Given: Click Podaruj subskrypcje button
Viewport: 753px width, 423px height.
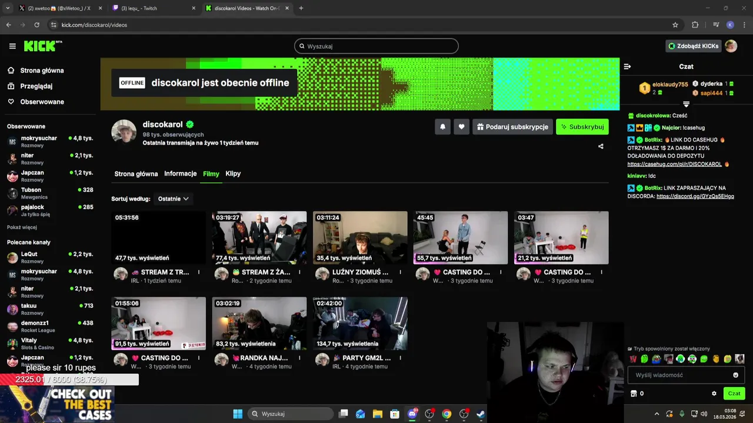Looking at the screenshot, I should click(x=512, y=127).
